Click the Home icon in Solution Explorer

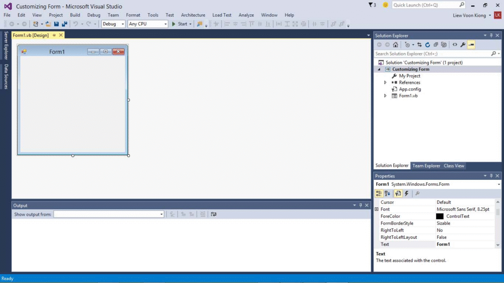tap(395, 45)
